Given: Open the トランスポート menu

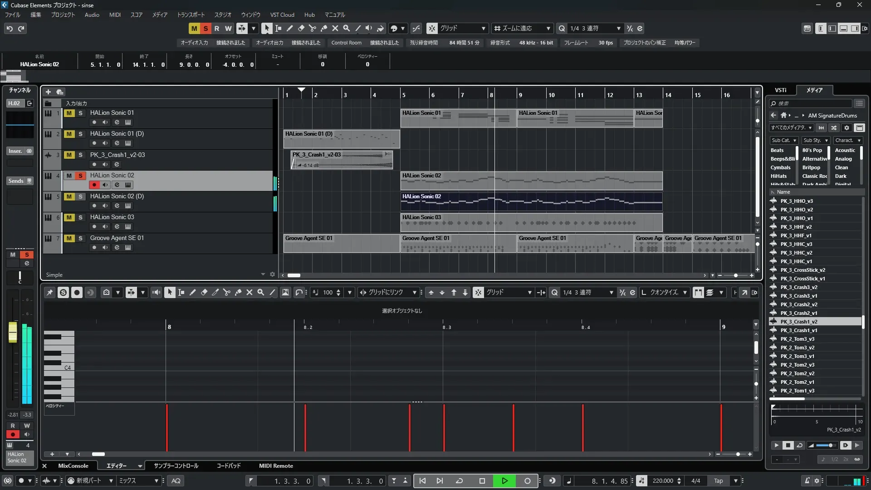Looking at the screenshot, I should [191, 15].
